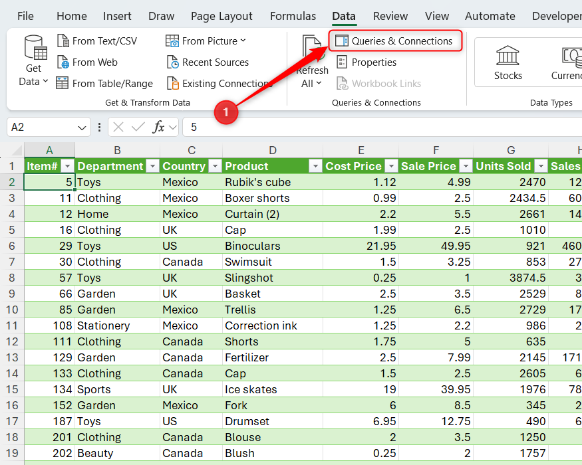Open data range Properties
This screenshot has height=465, width=582.
[366, 62]
